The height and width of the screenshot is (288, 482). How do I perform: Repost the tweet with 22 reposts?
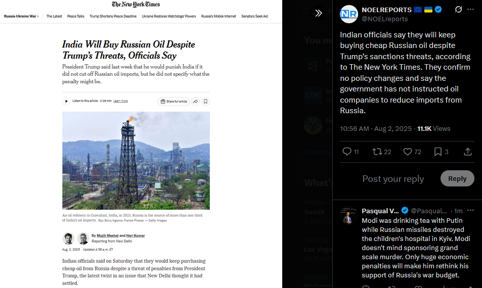tap(381, 152)
